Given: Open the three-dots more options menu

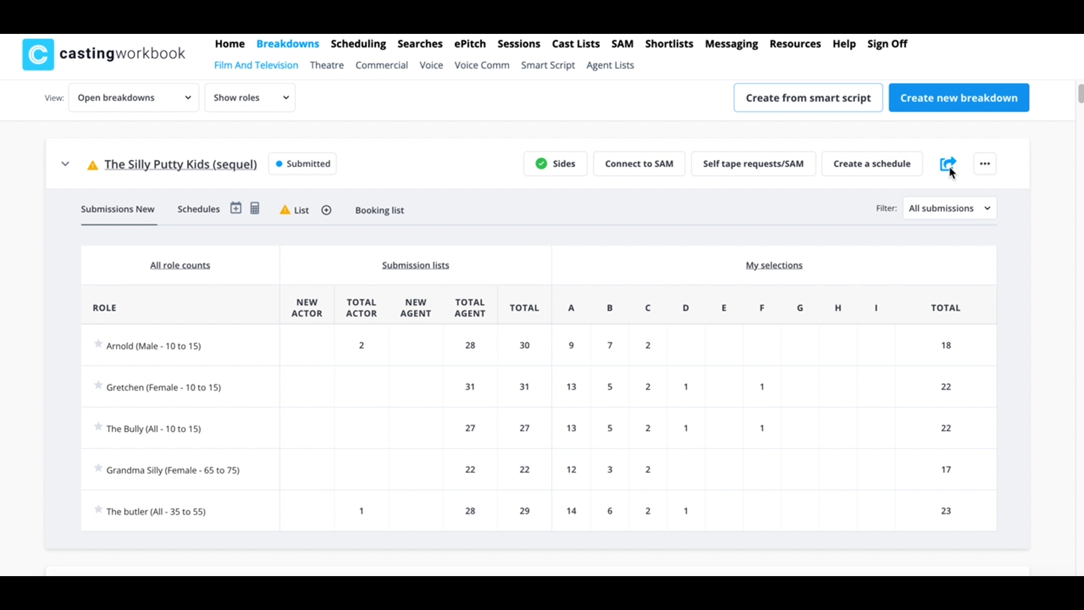Looking at the screenshot, I should pyautogui.click(x=985, y=164).
